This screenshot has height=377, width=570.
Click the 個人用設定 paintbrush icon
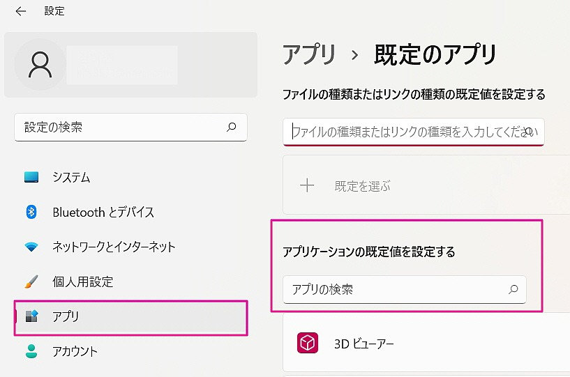pos(31,282)
